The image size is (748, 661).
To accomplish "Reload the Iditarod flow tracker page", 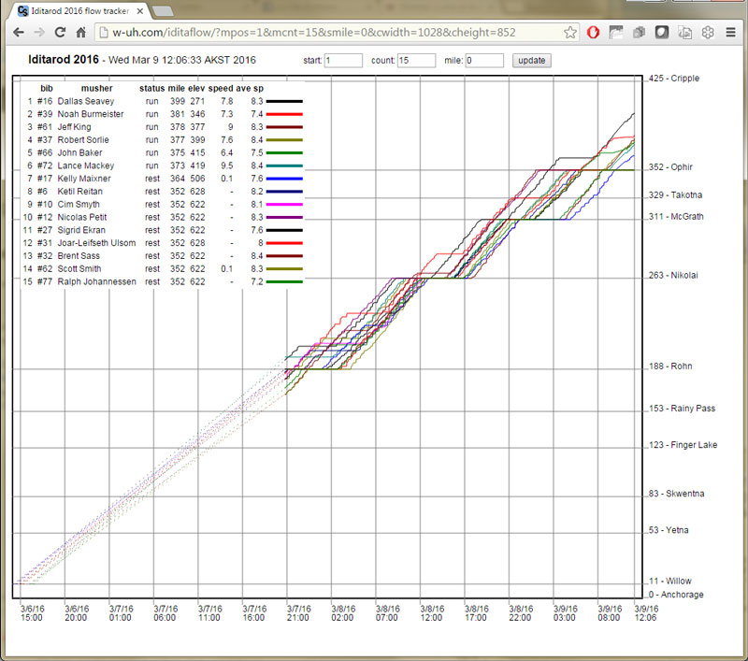I will 60,33.
